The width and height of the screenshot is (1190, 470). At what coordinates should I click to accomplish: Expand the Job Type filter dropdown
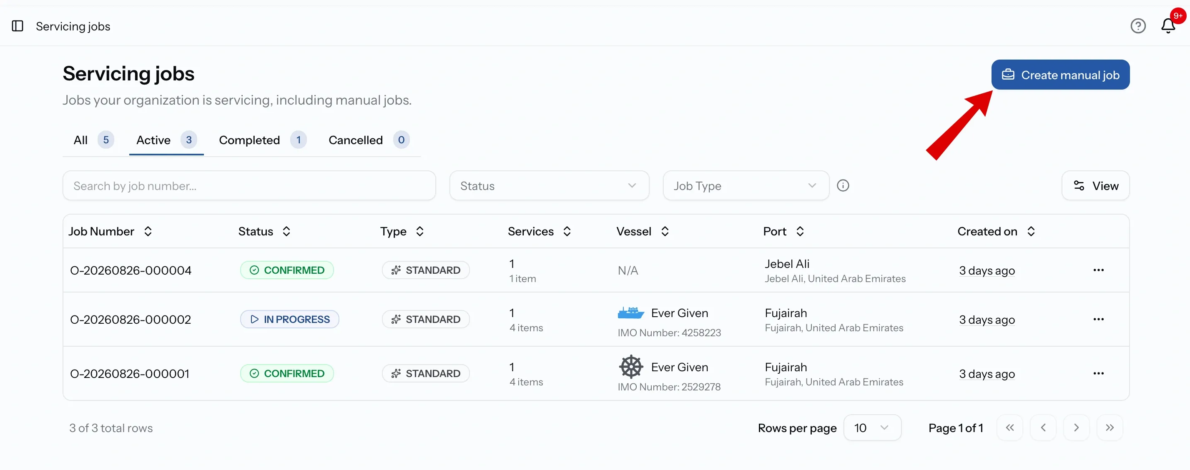pyautogui.click(x=746, y=185)
